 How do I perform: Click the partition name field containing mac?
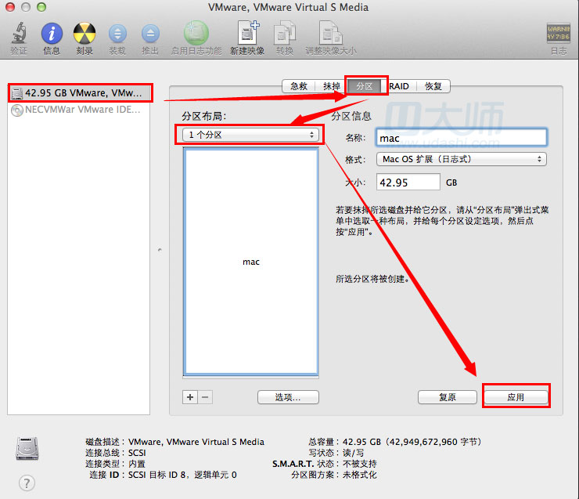pyautogui.click(x=461, y=138)
